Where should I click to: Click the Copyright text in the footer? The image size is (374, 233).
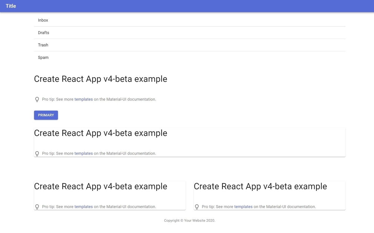point(172,221)
